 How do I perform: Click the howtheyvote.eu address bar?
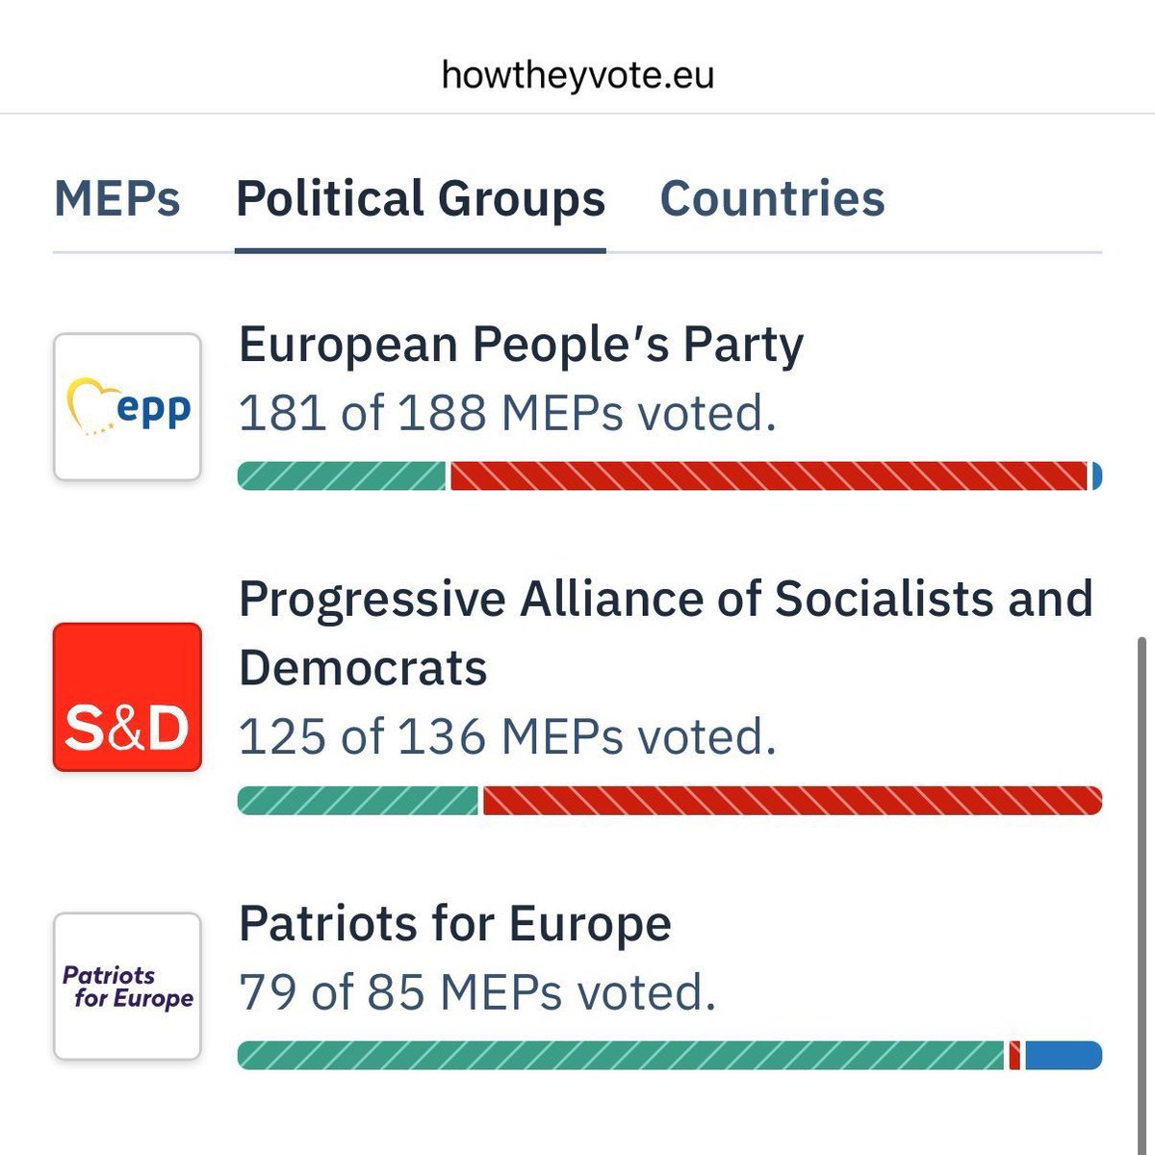coord(577,75)
